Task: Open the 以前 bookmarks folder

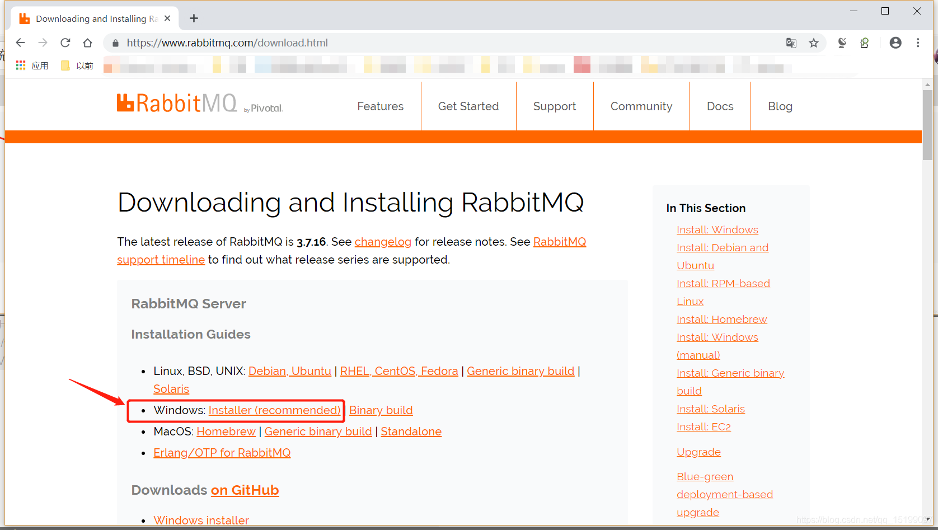Action: (x=77, y=65)
